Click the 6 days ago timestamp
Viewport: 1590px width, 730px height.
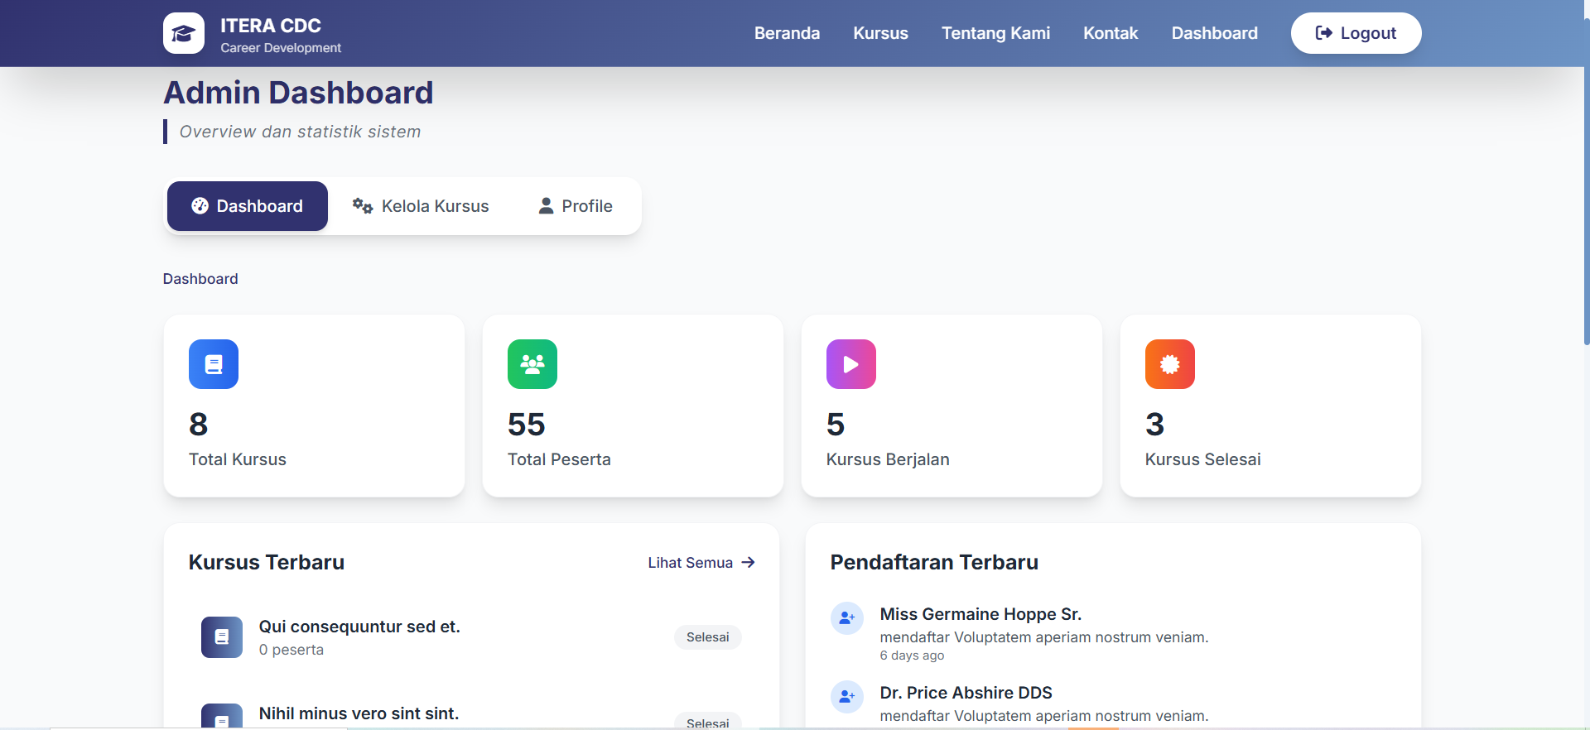pos(912,656)
